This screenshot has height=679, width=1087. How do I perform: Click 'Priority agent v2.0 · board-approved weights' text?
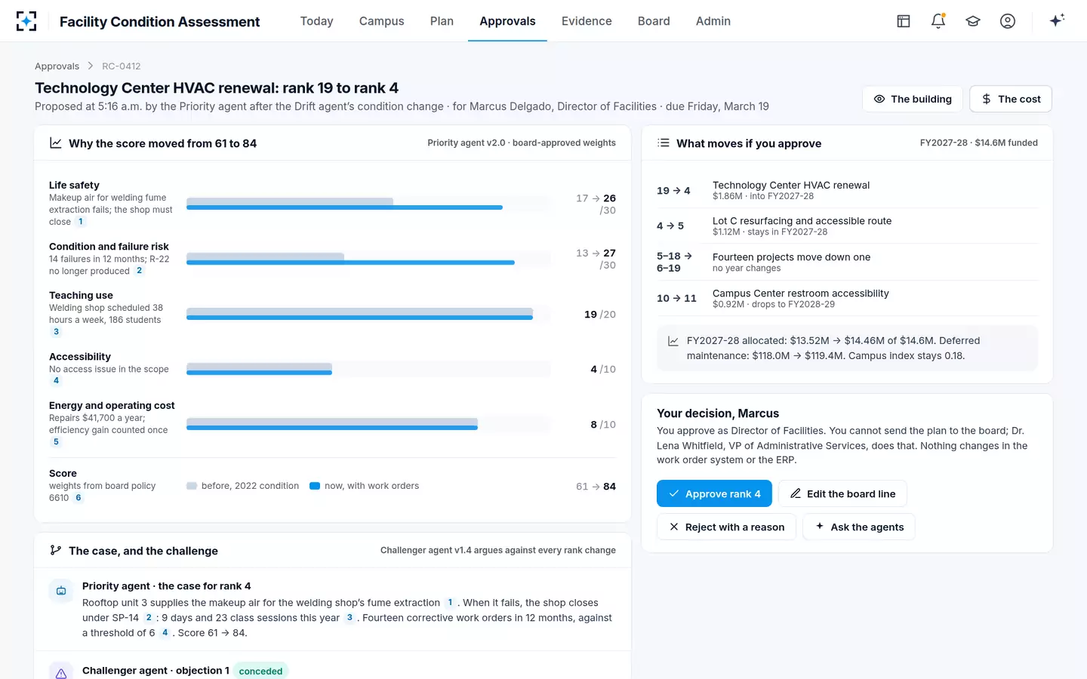coord(522,143)
